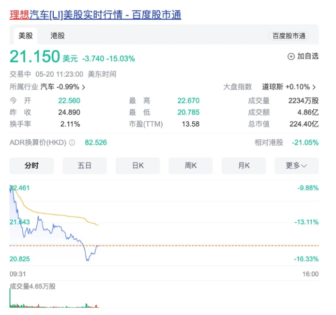This screenshot has width=336, height=315.
Task: Click ADR price 82.526
Action: coord(96,142)
